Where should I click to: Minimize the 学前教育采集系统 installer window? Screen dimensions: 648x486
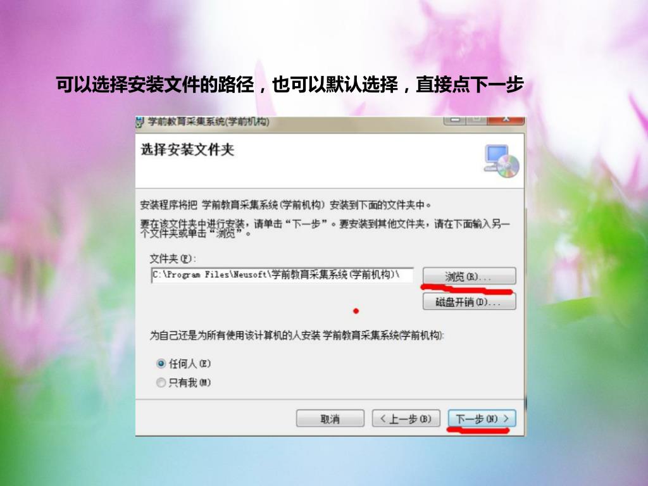pyautogui.click(x=456, y=120)
